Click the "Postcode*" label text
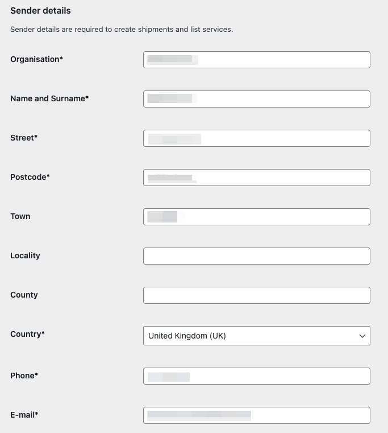The width and height of the screenshot is (388, 433). [x=30, y=177]
